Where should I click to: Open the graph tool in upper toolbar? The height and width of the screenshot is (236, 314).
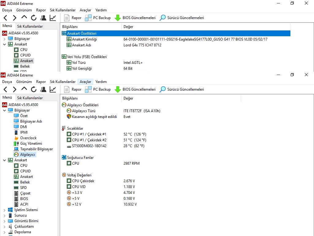click(53, 18)
